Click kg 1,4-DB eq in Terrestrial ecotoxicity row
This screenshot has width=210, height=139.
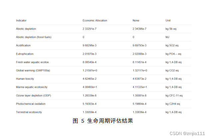(173, 112)
